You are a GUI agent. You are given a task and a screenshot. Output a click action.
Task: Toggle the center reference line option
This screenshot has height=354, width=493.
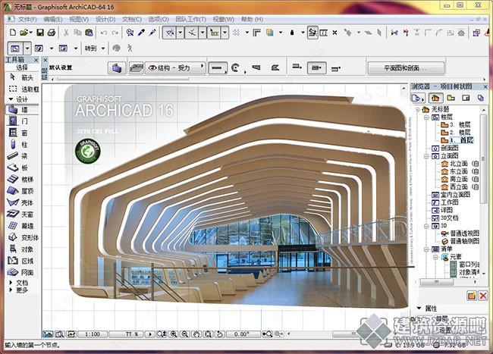coord(316,68)
